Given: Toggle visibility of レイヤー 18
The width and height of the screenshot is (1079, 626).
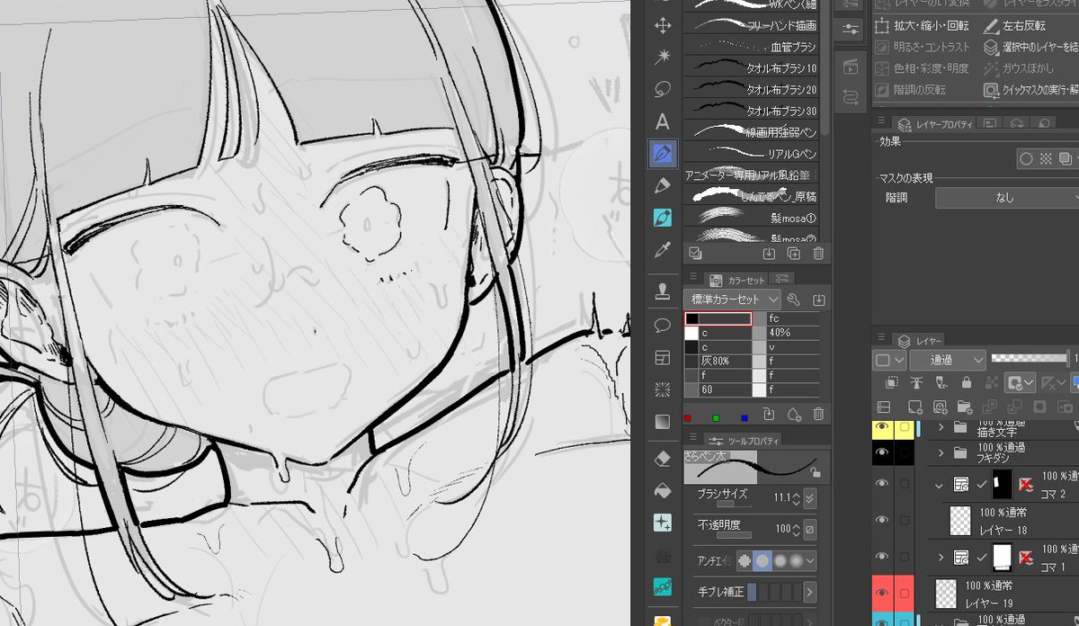Looking at the screenshot, I should coord(882,520).
